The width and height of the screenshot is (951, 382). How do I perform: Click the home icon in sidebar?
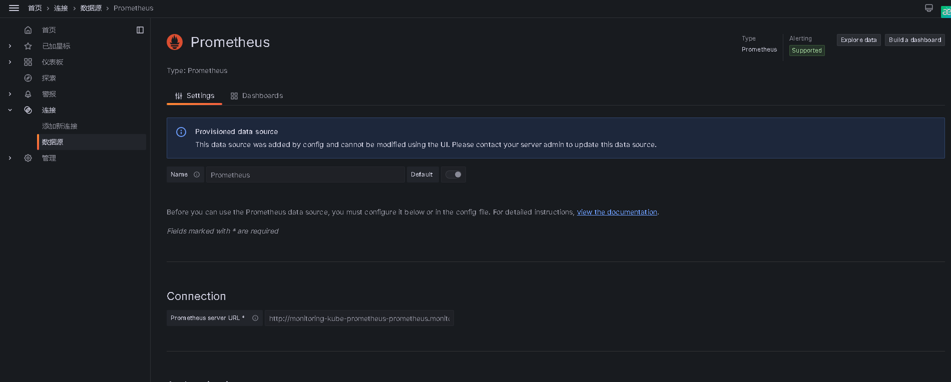[x=28, y=30]
